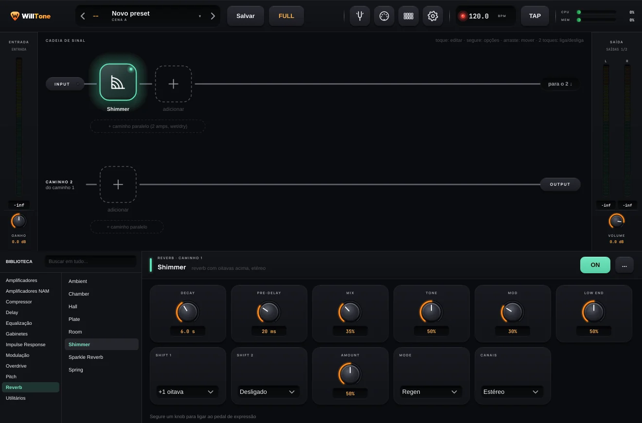Click the plus block after Shimmer
This screenshot has height=423, width=642.
pyautogui.click(x=173, y=84)
